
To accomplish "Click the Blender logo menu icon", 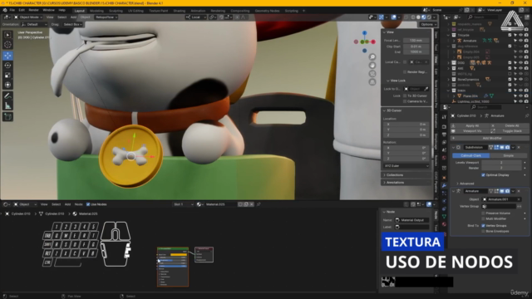I will coord(5,11).
